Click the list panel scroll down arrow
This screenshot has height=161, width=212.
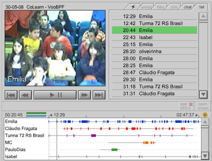point(203,94)
